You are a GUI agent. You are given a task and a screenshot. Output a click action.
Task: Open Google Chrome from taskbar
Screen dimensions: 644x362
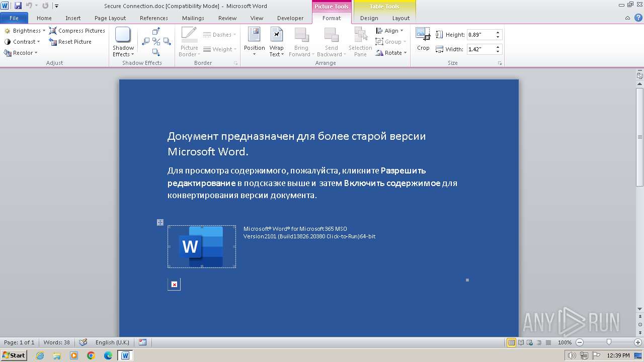[x=91, y=355]
